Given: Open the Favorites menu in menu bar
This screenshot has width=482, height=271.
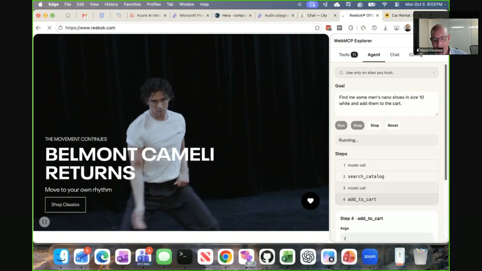Looking at the screenshot, I should point(132,4).
